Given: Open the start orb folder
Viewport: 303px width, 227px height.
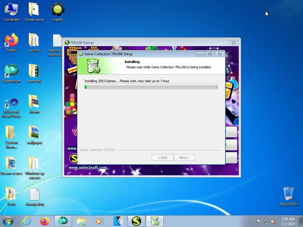Looking at the screenshot, I should 34,73.
